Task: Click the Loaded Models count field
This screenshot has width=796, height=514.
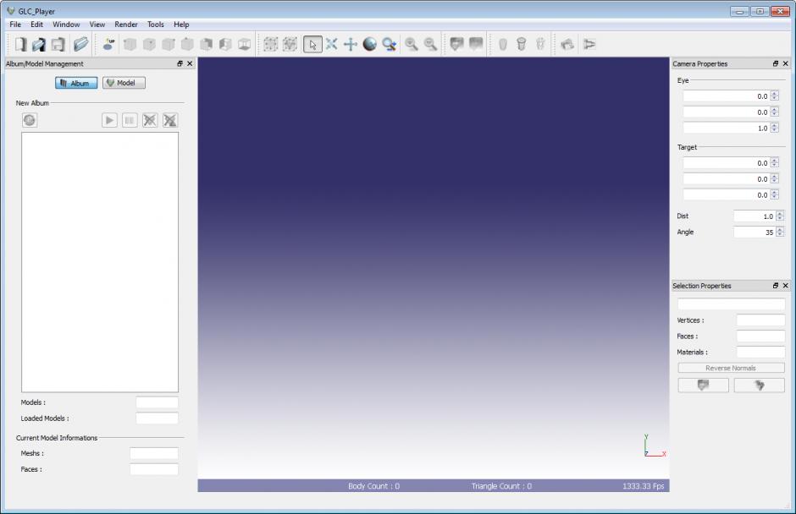Action: coord(157,418)
